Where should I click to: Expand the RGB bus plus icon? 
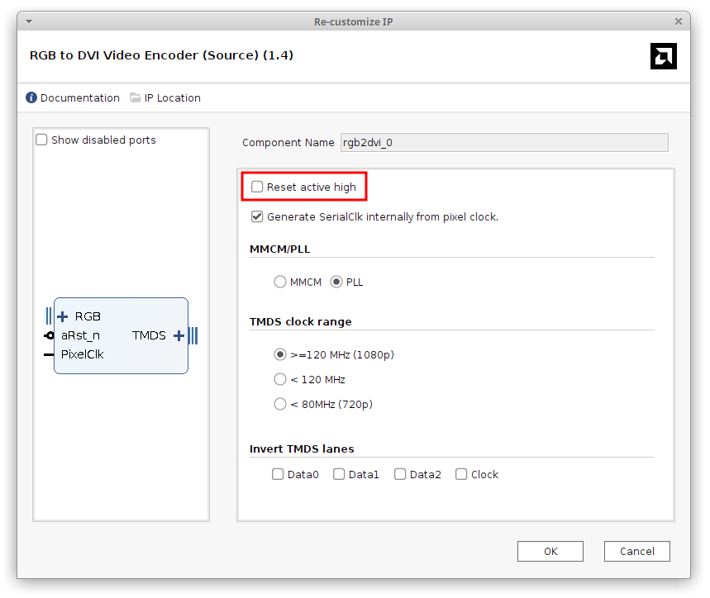point(63,316)
